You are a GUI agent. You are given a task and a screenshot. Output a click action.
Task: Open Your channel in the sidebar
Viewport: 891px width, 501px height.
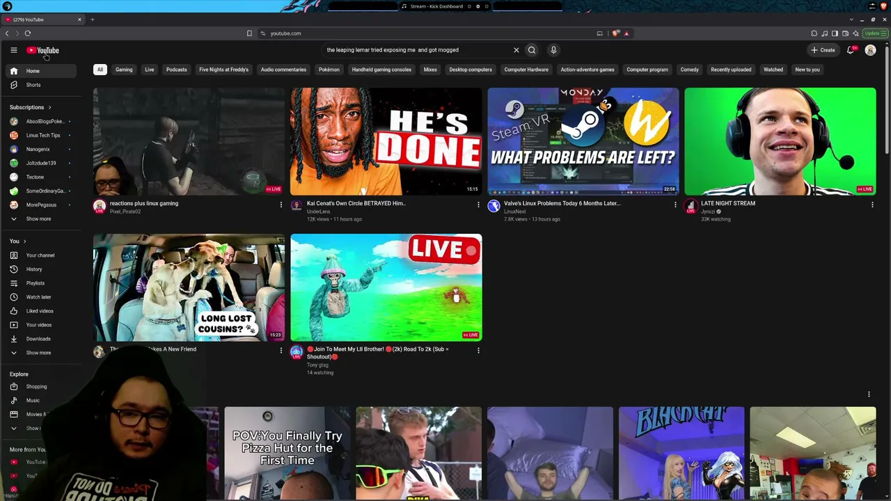[x=40, y=255]
